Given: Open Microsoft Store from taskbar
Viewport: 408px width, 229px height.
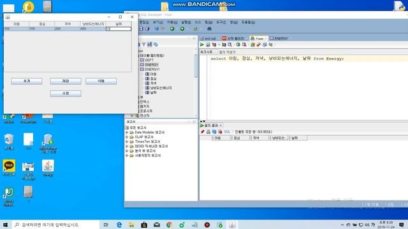Looking at the screenshot, I should [x=144, y=225].
